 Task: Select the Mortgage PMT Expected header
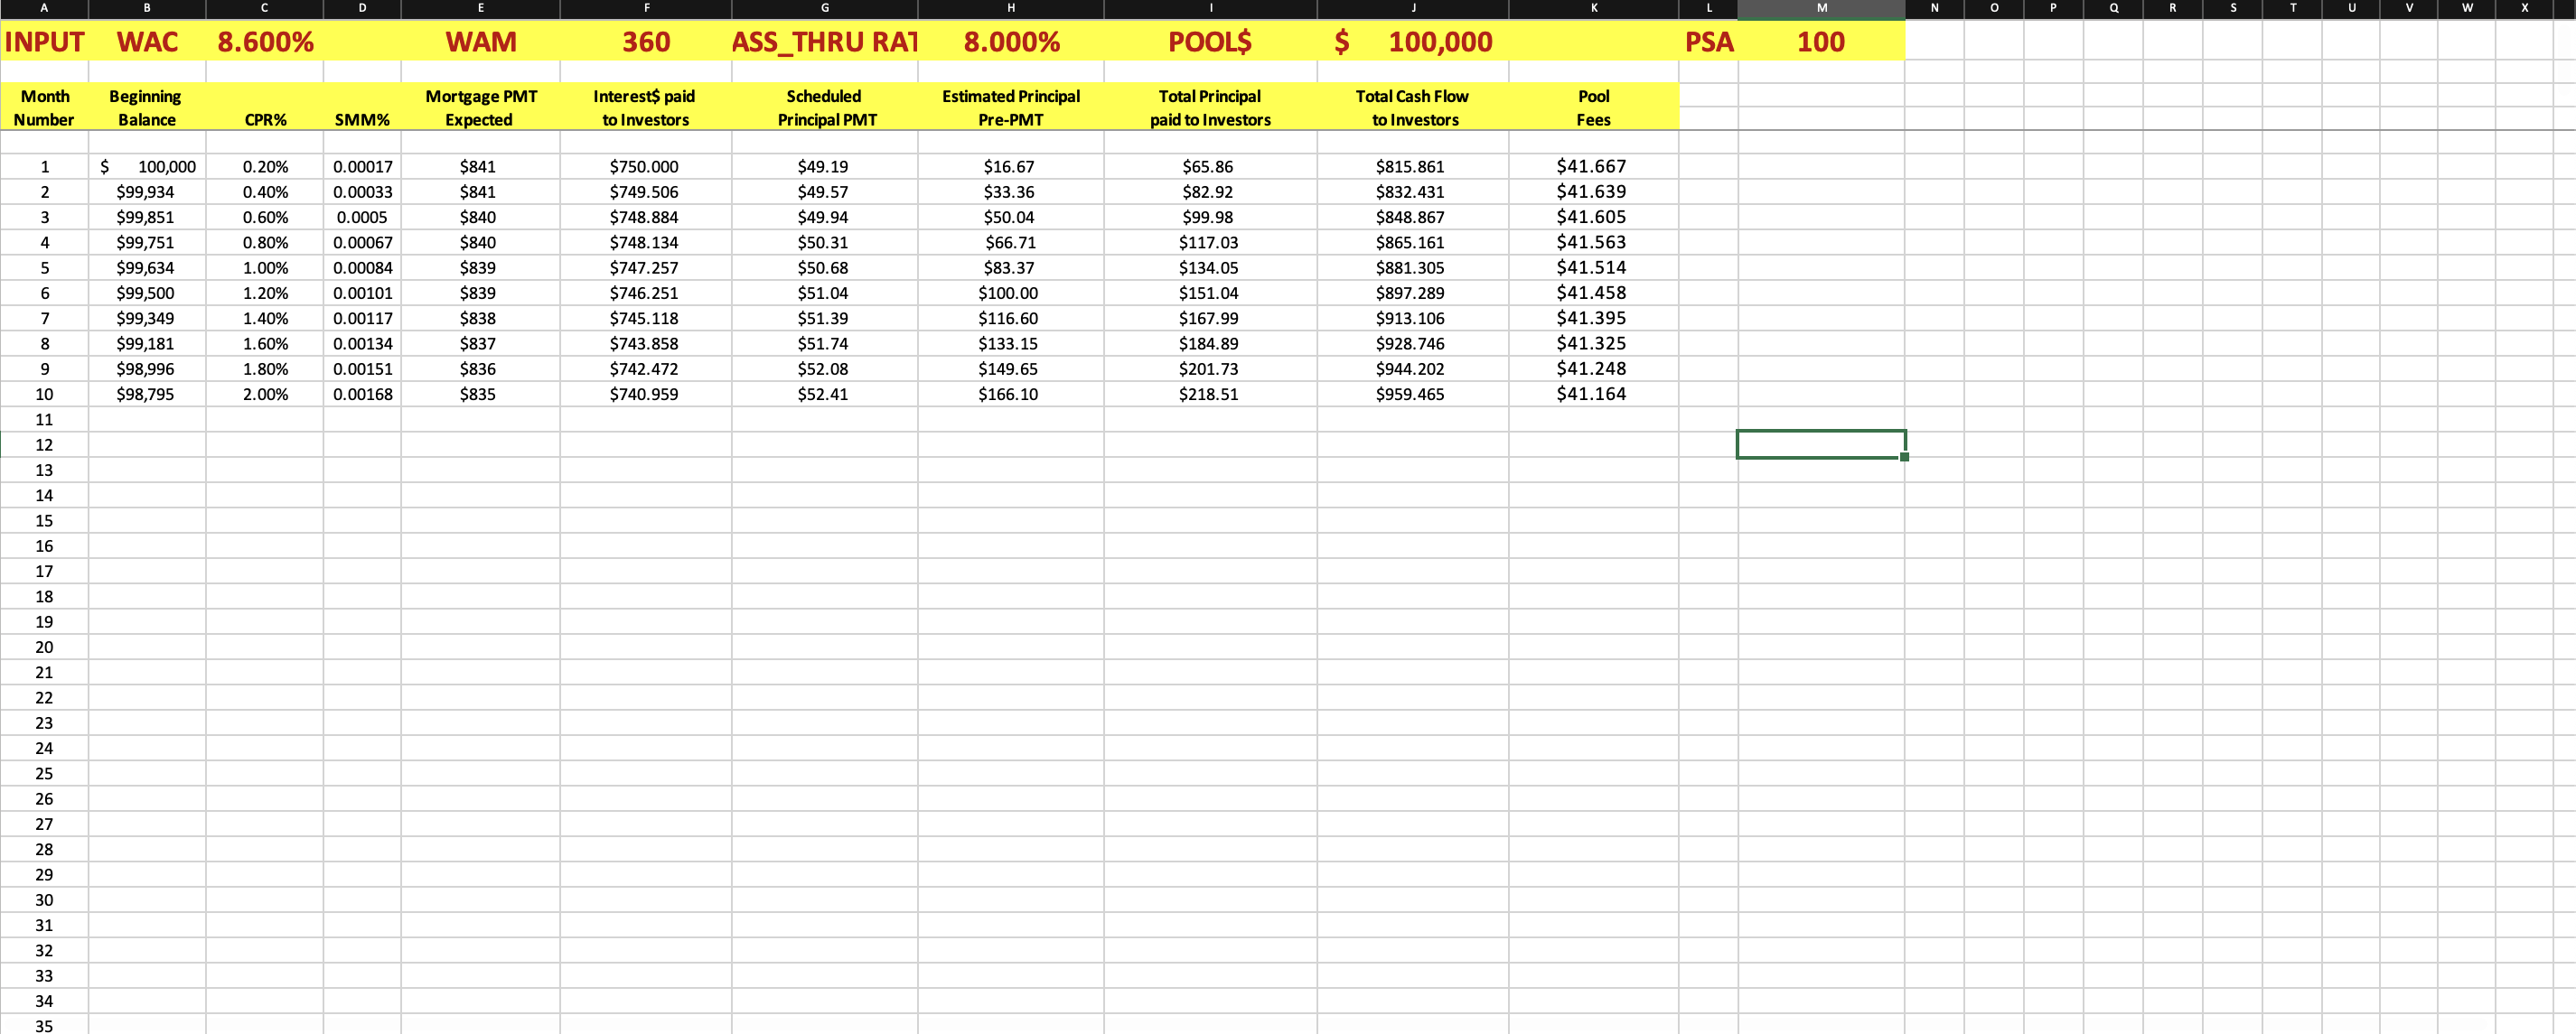click(480, 107)
